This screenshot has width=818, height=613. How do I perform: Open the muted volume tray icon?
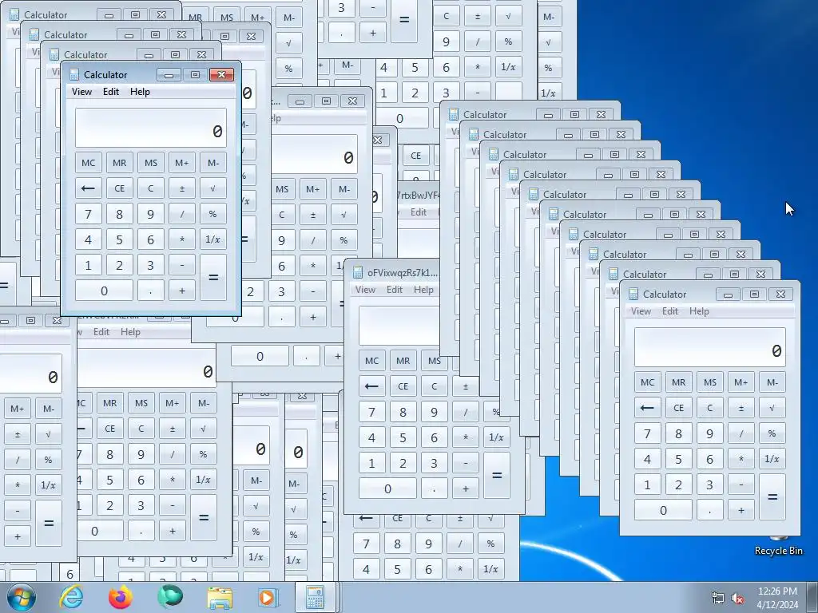pos(737,599)
